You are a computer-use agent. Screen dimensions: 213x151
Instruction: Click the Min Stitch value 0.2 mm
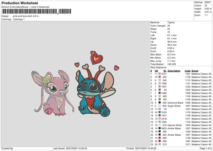coord(171,58)
